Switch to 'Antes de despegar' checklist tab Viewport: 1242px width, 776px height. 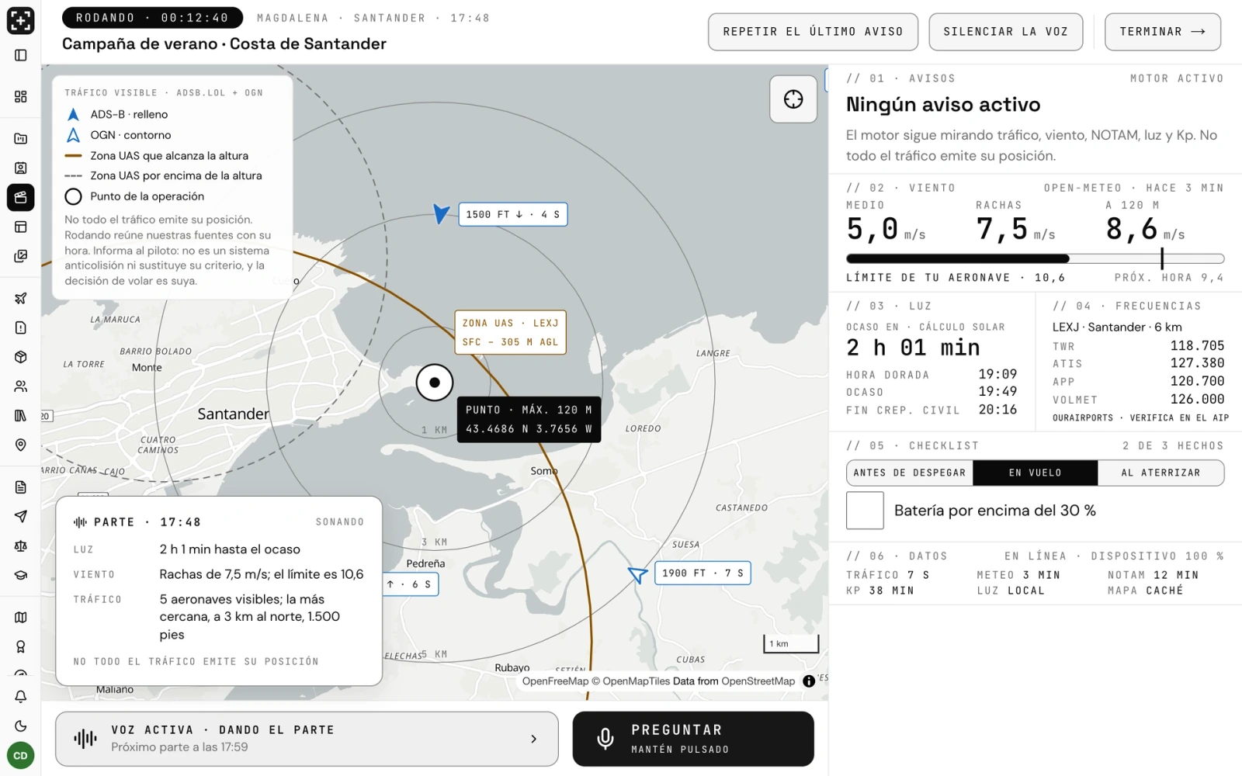click(910, 473)
